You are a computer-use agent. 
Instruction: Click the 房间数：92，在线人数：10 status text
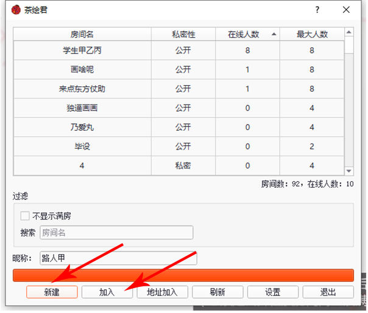tap(307, 184)
